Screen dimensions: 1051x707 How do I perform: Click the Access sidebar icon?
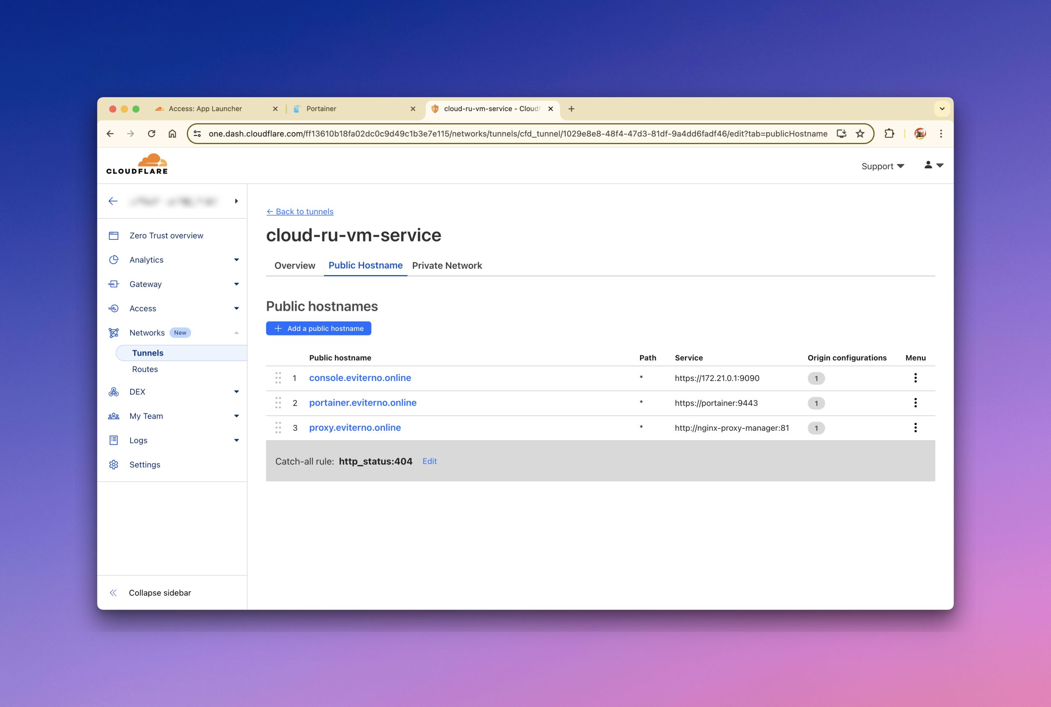(x=114, y=308)
